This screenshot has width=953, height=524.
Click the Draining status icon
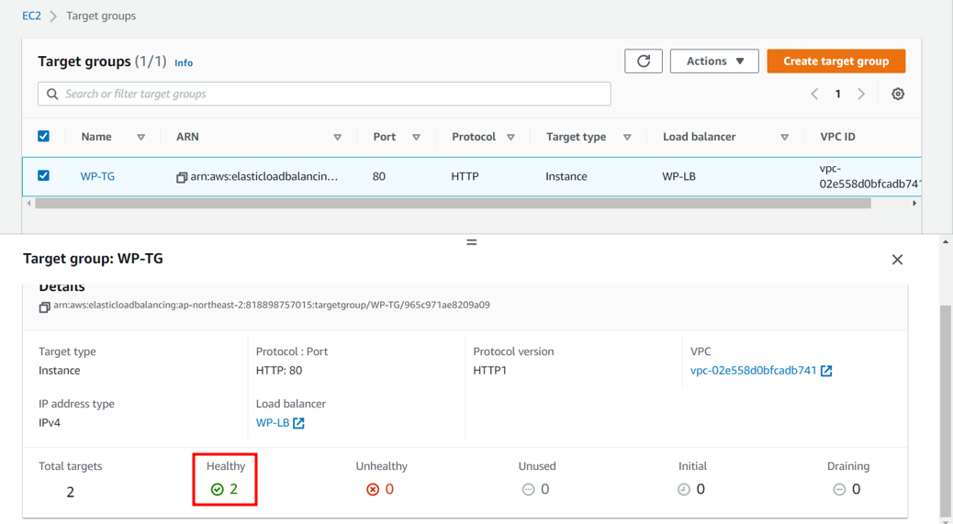839,489
